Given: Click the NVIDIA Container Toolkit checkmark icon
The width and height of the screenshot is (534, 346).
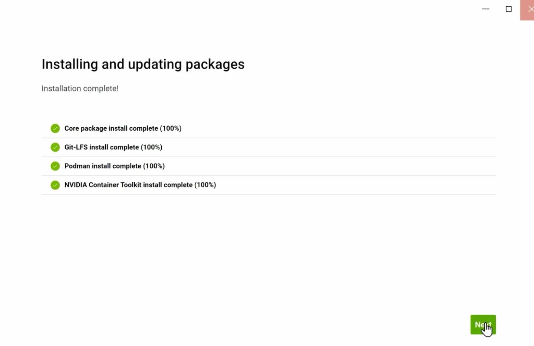Looking at the screenshot, I should [55, 185].
